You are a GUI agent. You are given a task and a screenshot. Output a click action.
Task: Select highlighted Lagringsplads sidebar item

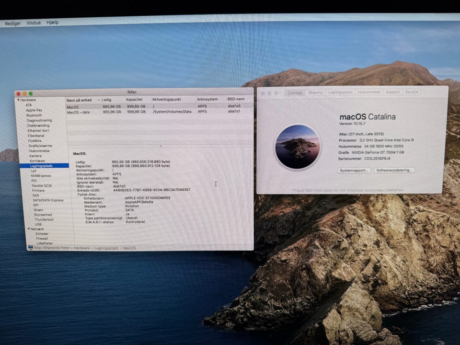(44, 166)
